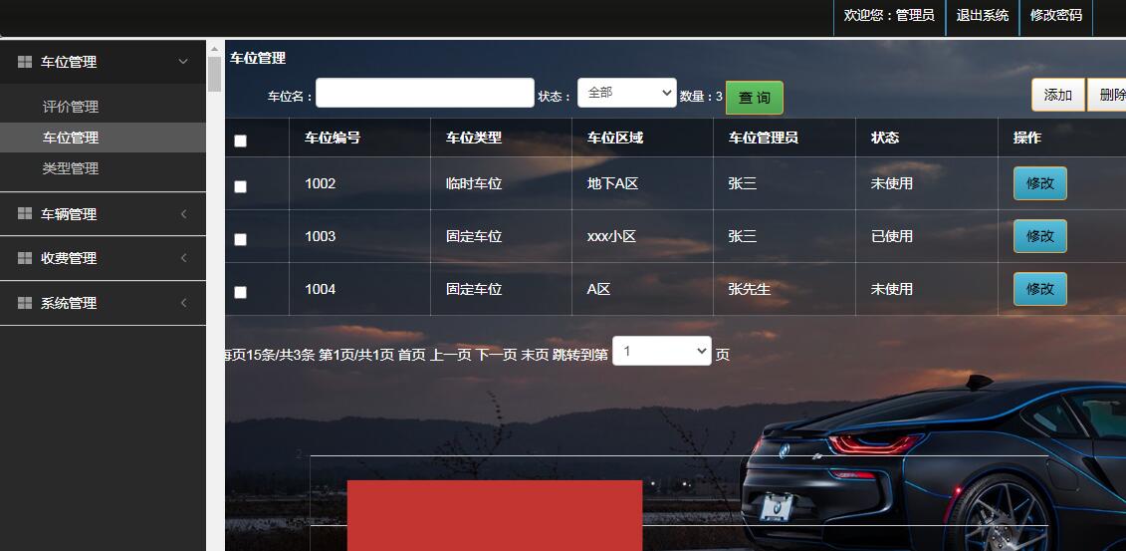
Task: Check the box for row 1003
Action: pos(241,239)
